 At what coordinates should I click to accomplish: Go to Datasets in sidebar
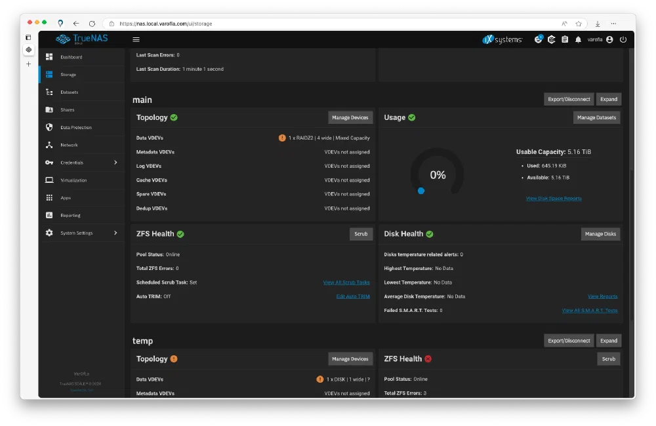69,92
